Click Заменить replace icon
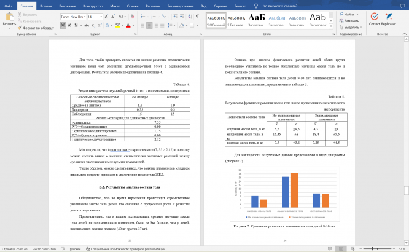The width and height of the screenshot is (409, 252). tap(349, 21)
